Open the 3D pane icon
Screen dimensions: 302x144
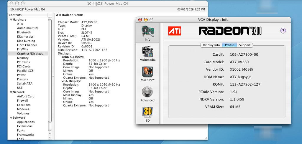pos(147,112)
